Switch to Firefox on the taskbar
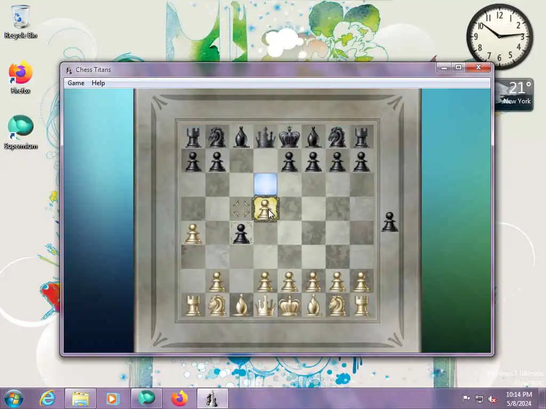The image size is (546, 409). (x=179, y=398)
